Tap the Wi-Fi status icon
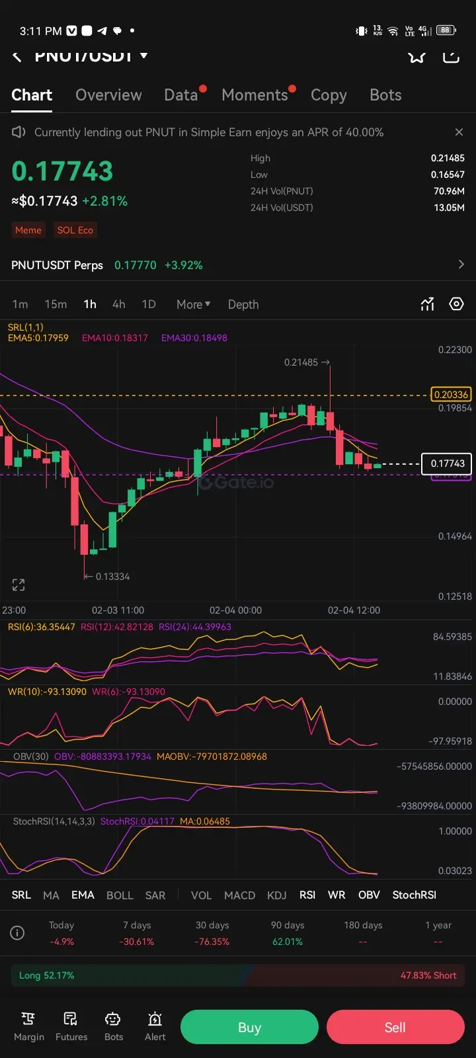The width and height of the screenshot is (476, 1058). click(393, 31)
